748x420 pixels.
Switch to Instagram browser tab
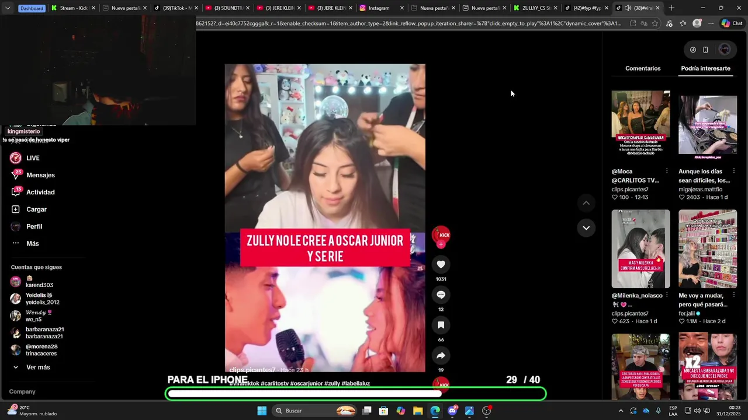point(382,8)
